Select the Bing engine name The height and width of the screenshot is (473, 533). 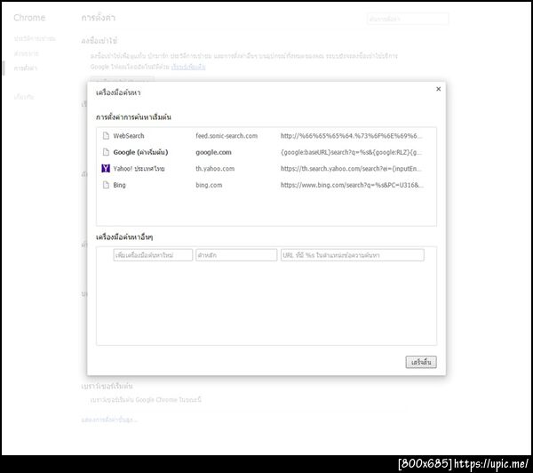tap(119, 185)
